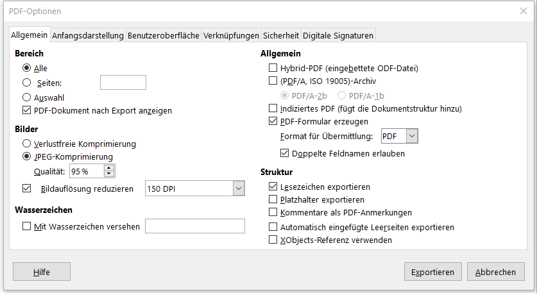537x293 pixels.
Task: Uncheck PDF-Formular erzeugen
Action: (x=273, y=121)
